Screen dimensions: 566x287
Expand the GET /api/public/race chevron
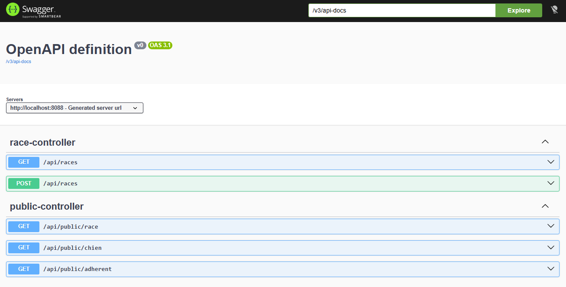pos(551,226)
